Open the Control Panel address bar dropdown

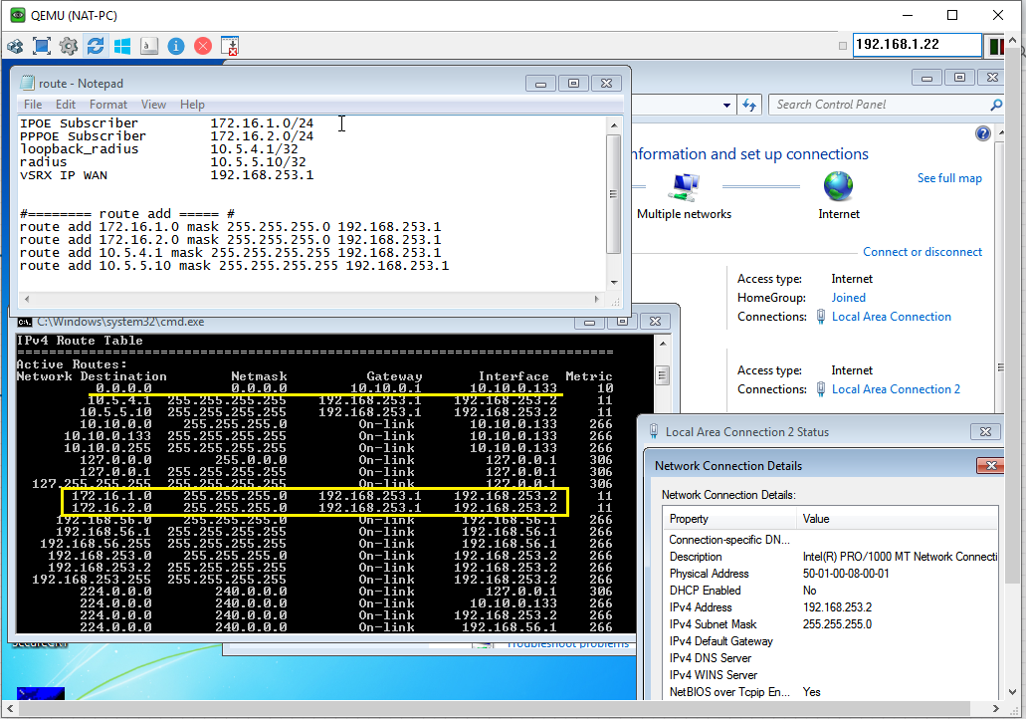coord(727,104)
